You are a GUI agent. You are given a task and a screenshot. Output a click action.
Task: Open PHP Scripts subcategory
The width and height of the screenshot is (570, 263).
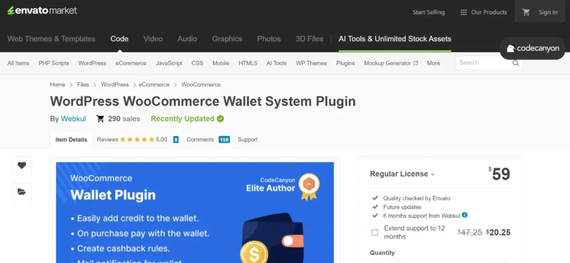54,63
